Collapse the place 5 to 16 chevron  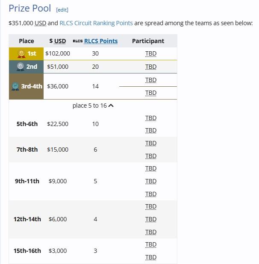(111, 106)
